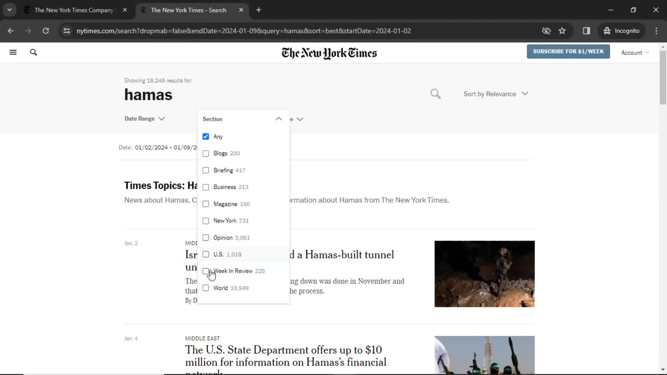Close The New York Times Company tab
Image resolution: width=667 pixels, height=375 pixels.
coord(125,10)
